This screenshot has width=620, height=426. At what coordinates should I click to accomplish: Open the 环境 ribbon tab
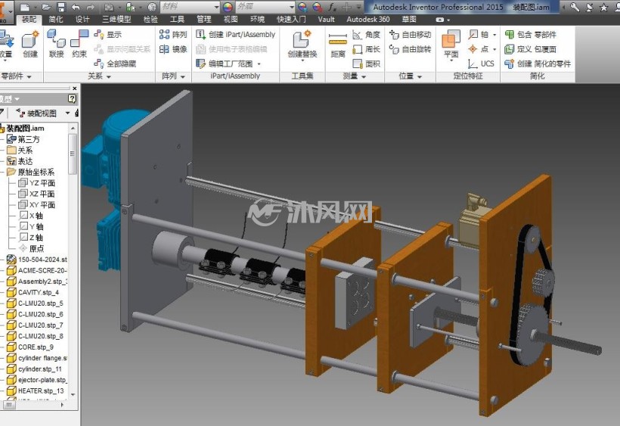point(257,20)
